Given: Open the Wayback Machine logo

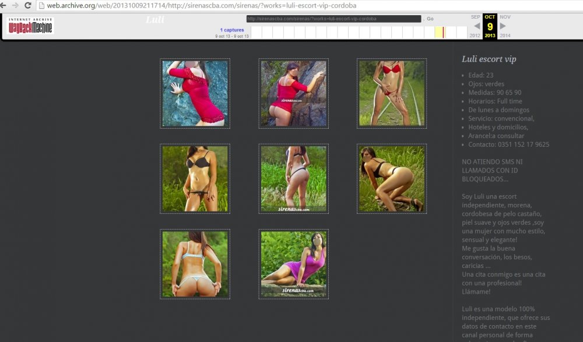Looking at the screenshot, I should coord(30,26).
